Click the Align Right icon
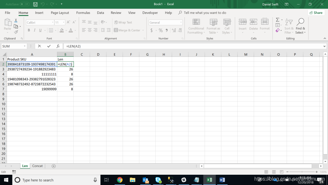 (x=95, y=30)
